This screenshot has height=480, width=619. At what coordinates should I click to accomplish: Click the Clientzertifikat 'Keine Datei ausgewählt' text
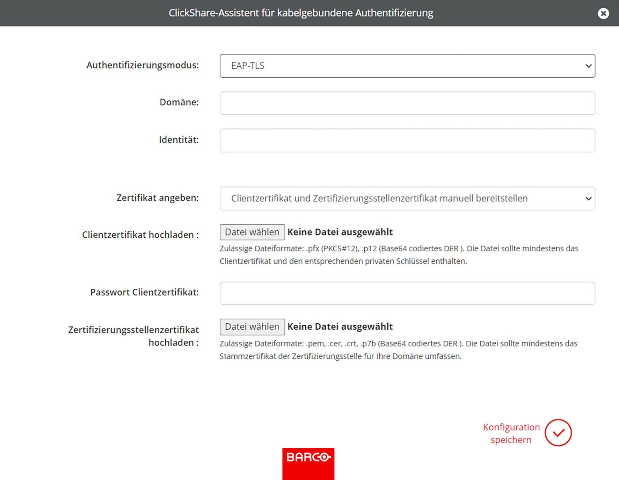(x=340, y=232)
